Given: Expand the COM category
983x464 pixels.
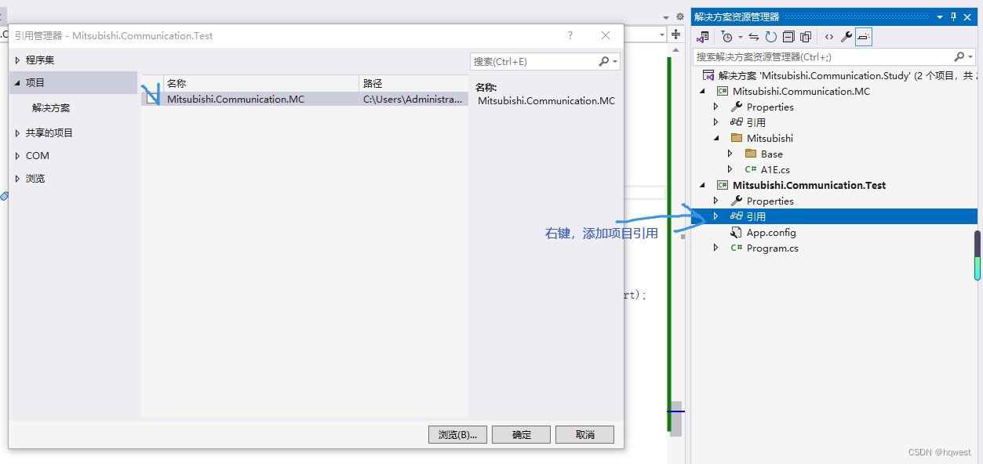Looking at the screenshot, I should [x=17, y=156].
